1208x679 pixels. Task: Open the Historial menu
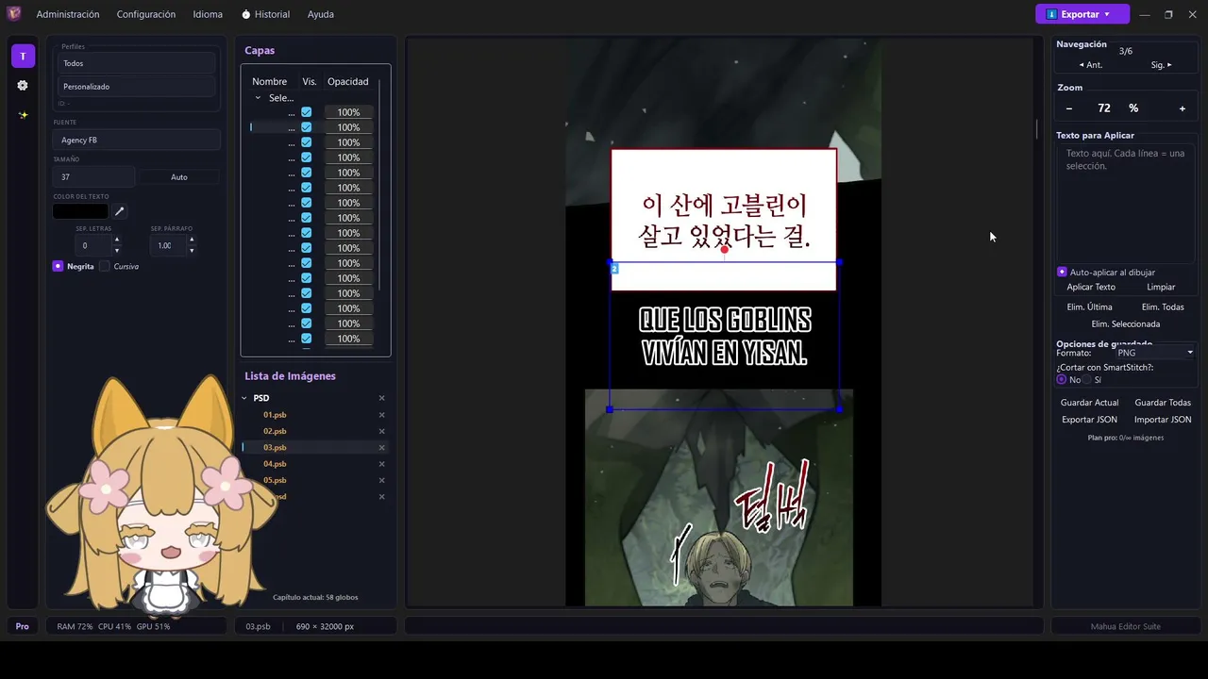point(265,14)
